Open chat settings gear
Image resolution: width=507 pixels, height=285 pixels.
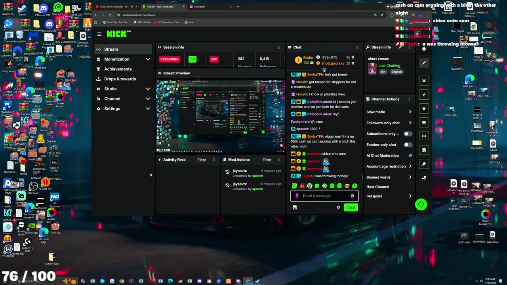(338, 207)
